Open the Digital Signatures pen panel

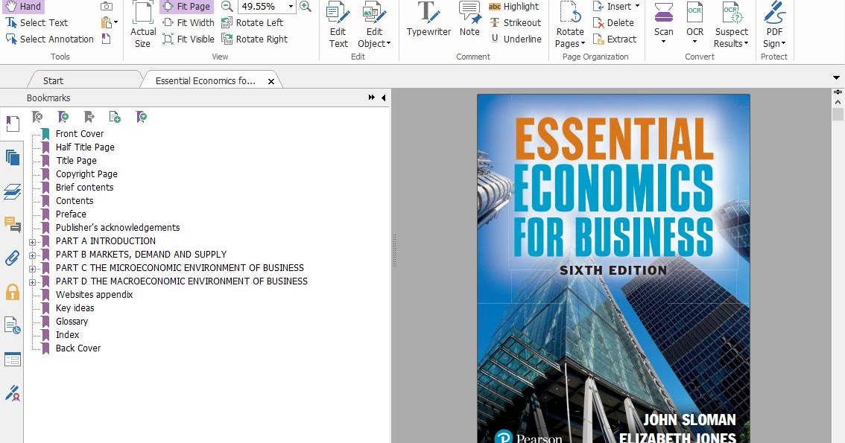[x=13, y=393]
